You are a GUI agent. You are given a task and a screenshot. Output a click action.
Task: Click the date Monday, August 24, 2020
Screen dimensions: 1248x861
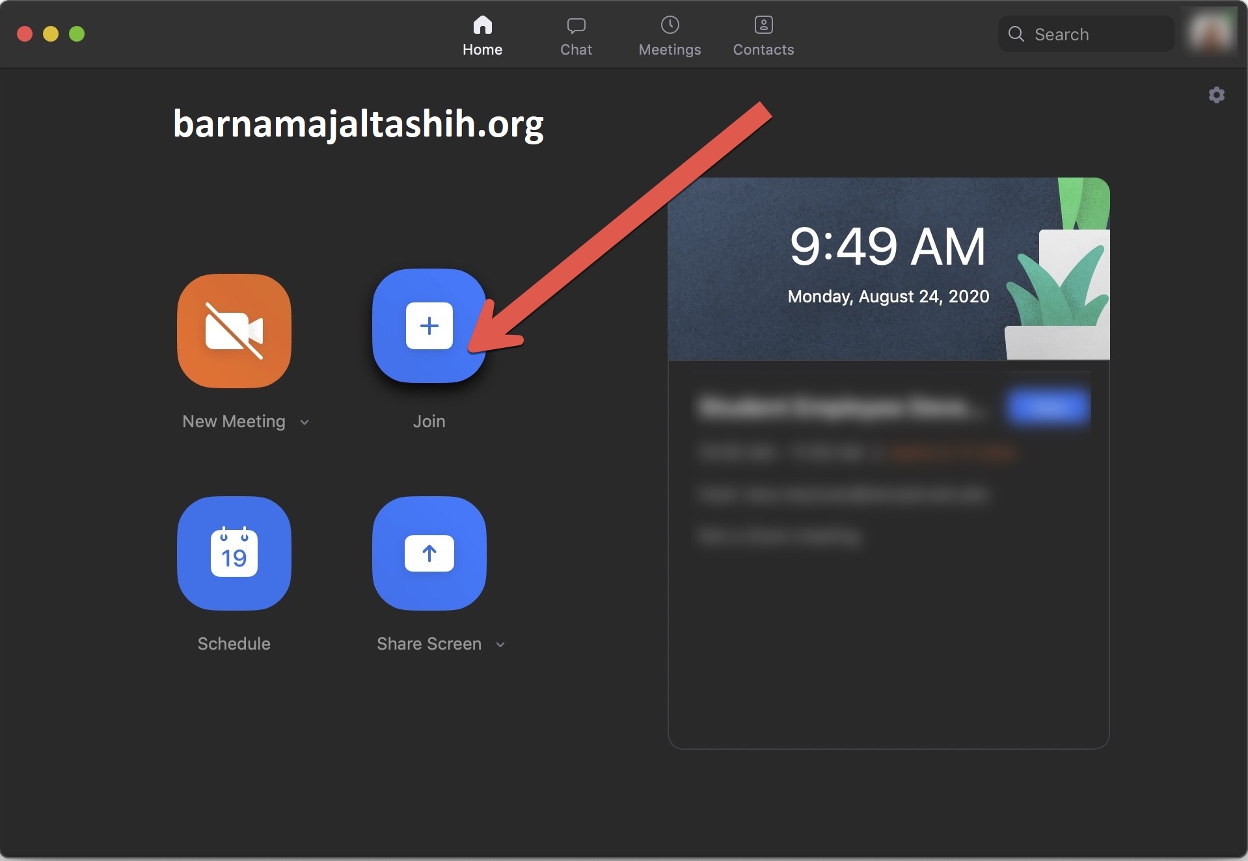(x=888, y=297)
